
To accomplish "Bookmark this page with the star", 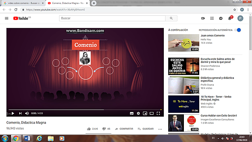I will [x=235, y=9].
